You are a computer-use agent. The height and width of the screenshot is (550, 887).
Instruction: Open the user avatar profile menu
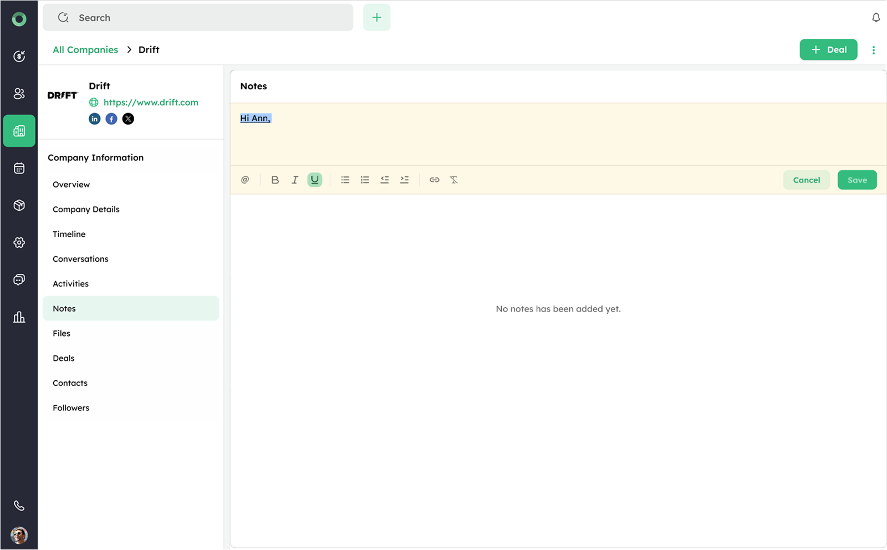(19, 535)
